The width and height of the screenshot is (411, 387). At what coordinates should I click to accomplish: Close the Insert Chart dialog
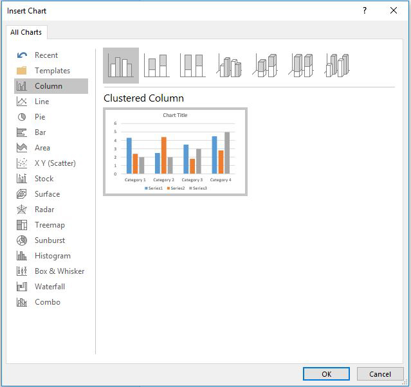tap(394, 10)
